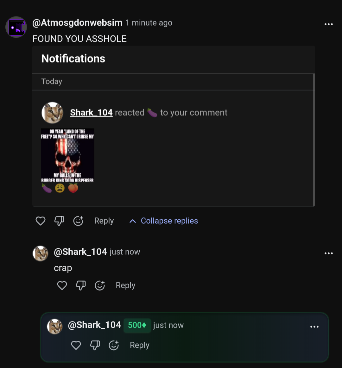Click Shark_104 link in notification screenshot
Screen dimensions: 342x368
pyautogui.click(x=91, y=113)
